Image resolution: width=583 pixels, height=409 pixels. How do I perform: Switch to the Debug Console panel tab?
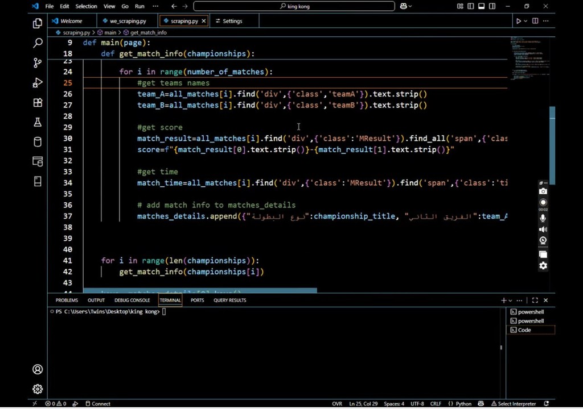tap(132, 301)
